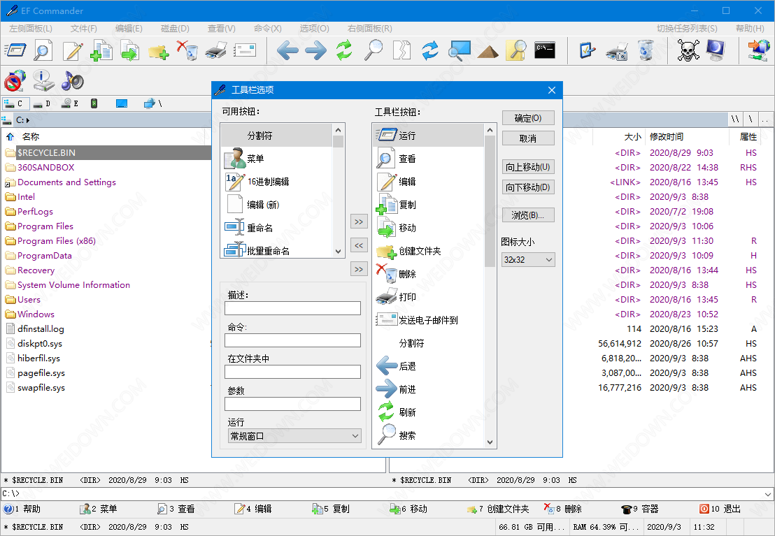Click the Cancel 取消 button
The image size is (775, 536).
(x=528, y=138)
